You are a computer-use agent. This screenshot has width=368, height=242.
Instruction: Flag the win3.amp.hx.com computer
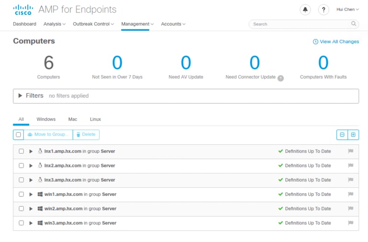pyautogui.click(x=351, y=223)
